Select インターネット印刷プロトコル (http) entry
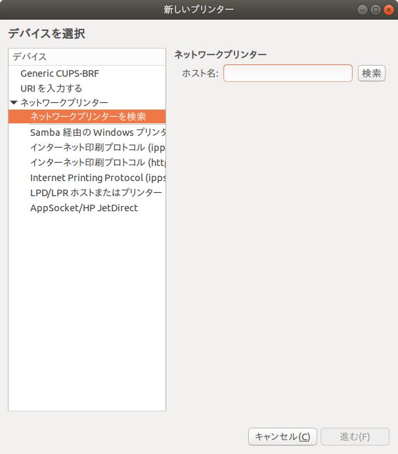398x454 pixels. (87, 163)
